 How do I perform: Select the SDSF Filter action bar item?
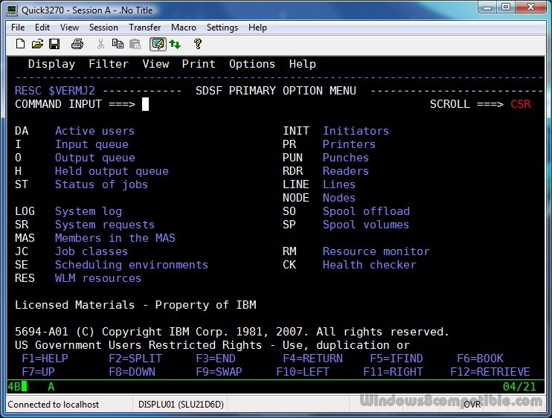coord(109,64)
